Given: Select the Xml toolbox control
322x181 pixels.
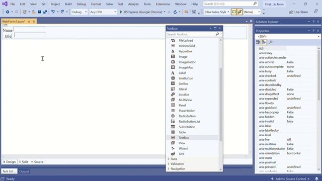Looking at the screenshot, I should (181, 154).
